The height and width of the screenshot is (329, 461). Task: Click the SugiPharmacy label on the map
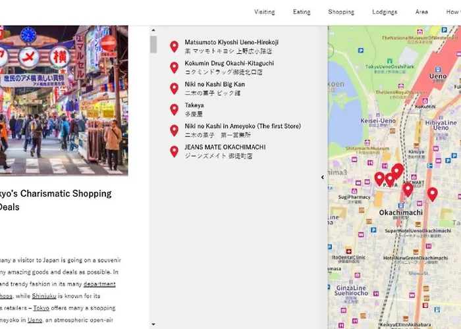point(354,197)
